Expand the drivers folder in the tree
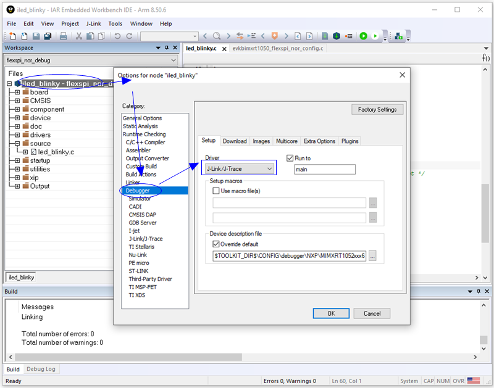The image size is (494, 388). point(17,135)
